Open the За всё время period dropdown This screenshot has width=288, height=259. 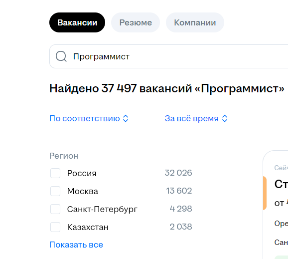pos(196,118)
